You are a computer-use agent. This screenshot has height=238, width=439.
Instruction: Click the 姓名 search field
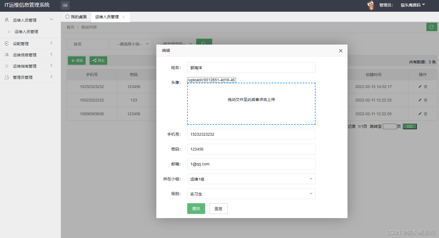[x=88, y=44]
